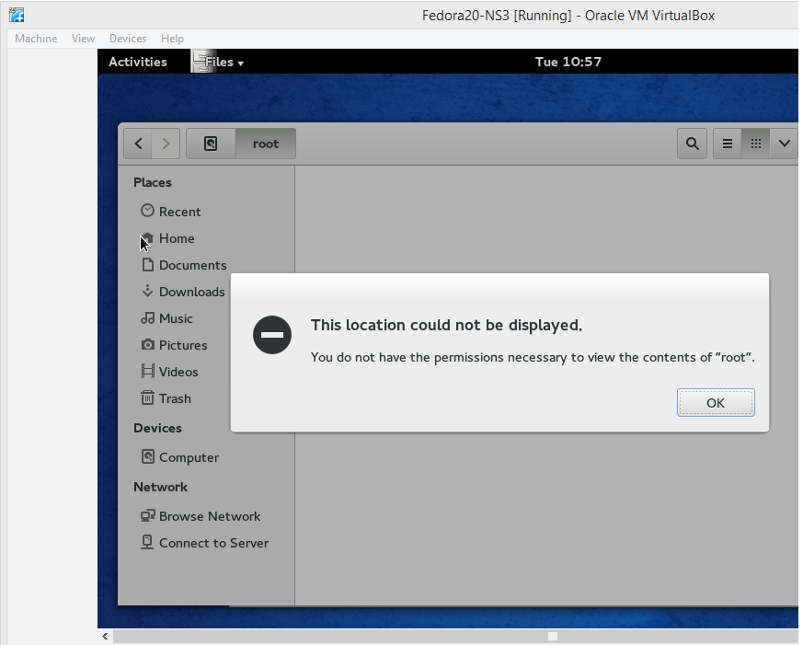This screenshot has height=645, width=803.
Task: Go back in Files navigation
Action: pos(138,144)
